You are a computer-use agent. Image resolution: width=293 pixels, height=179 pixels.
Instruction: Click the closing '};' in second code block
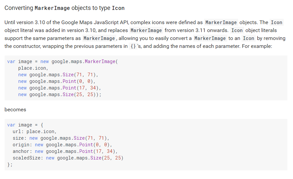pos(10,164)
